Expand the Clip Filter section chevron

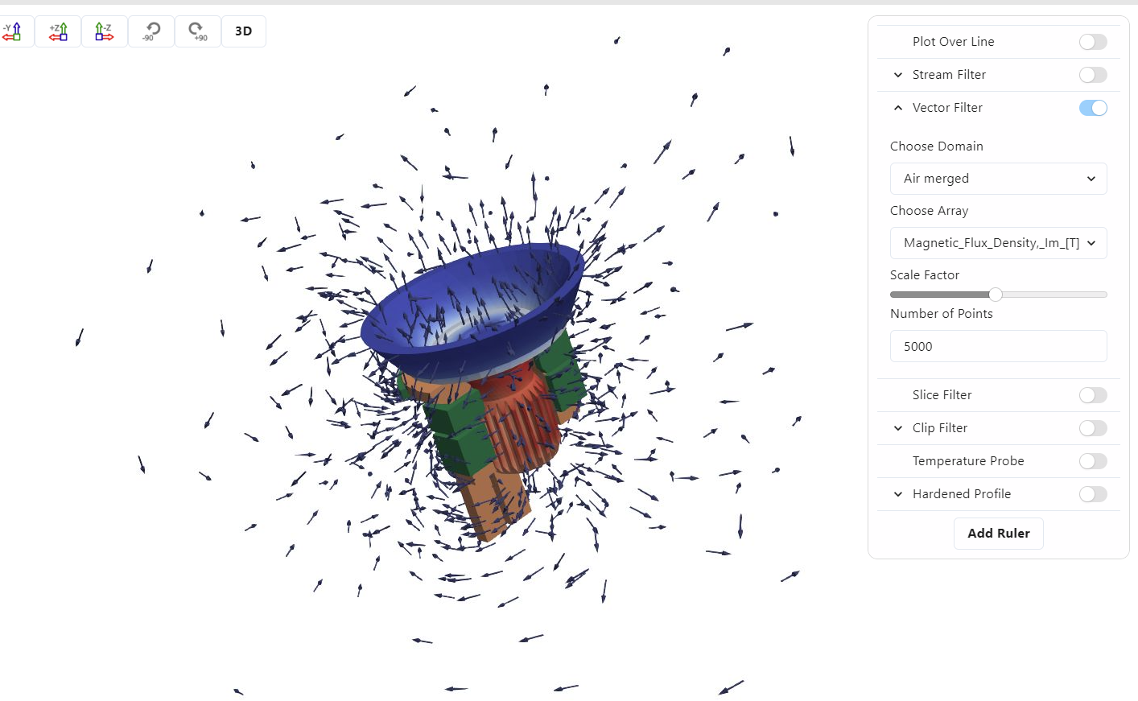(898, 428)
